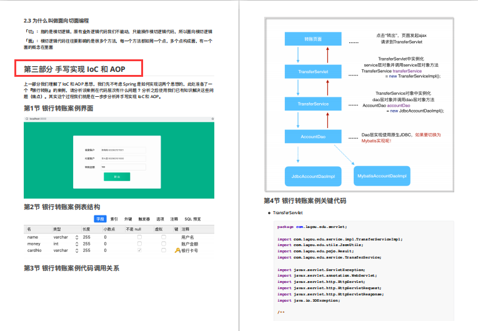Viewport: 478px width, 331px height.
Task: Click the import ServletException code line
Action: tap(321, 270)
